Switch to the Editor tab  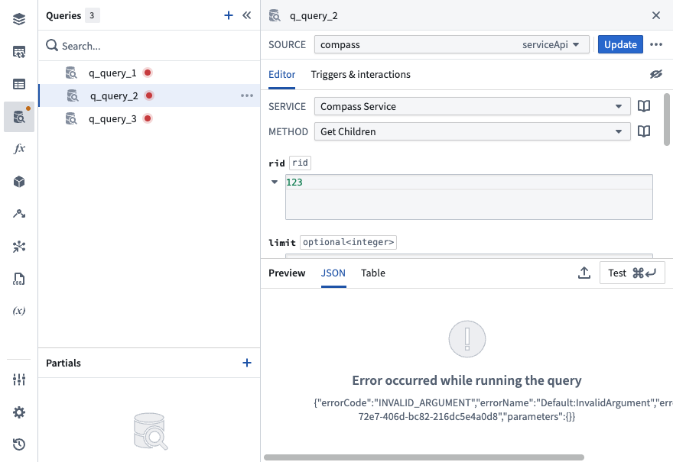(281, 75)
